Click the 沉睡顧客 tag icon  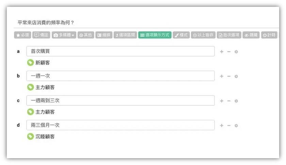(x=30, y=136)
